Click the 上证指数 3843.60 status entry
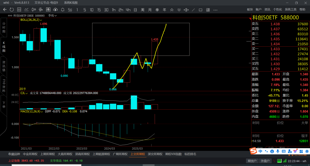 [26, 161]
